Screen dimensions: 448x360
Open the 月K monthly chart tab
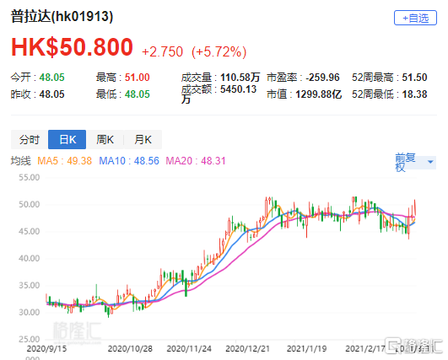(143, 140)
